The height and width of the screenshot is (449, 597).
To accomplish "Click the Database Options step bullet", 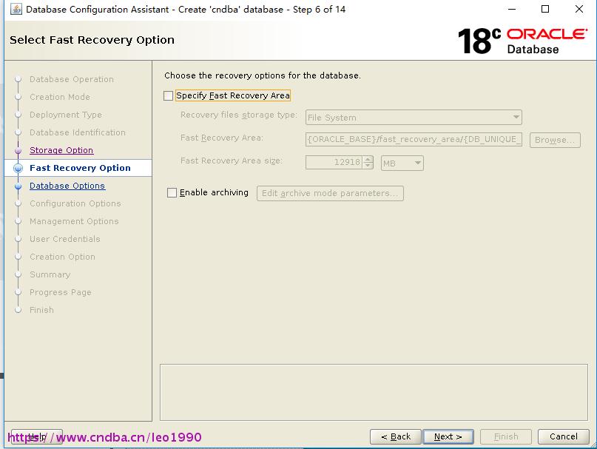I will [x=18, y=186].
